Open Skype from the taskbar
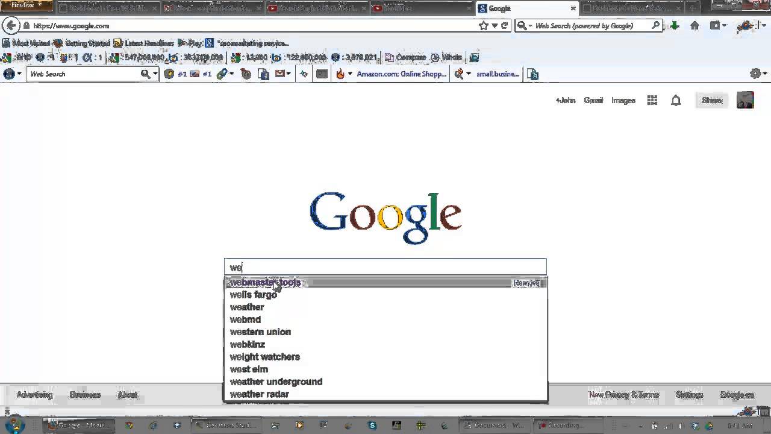This screenshot has width=771, height=434. (372, 425)
